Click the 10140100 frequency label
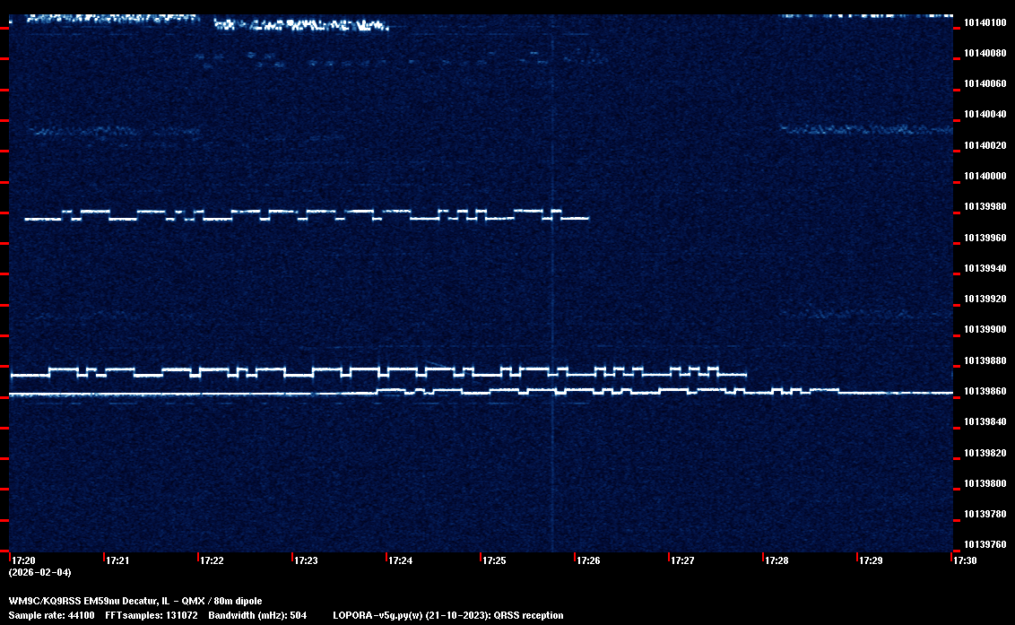 point(985,22)
